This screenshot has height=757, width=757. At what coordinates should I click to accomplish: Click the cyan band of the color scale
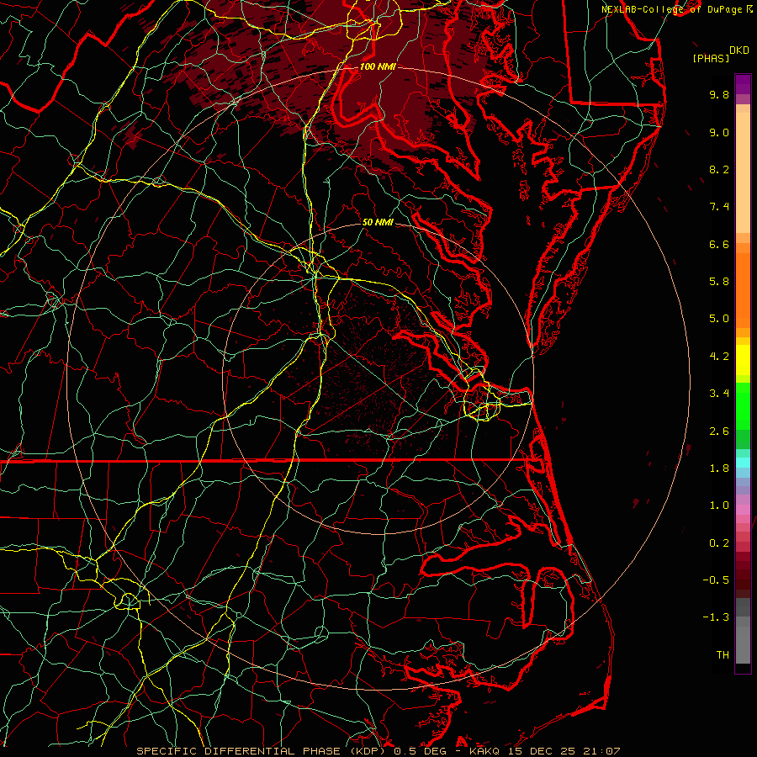pyautogui.click(x=743, y=463)
